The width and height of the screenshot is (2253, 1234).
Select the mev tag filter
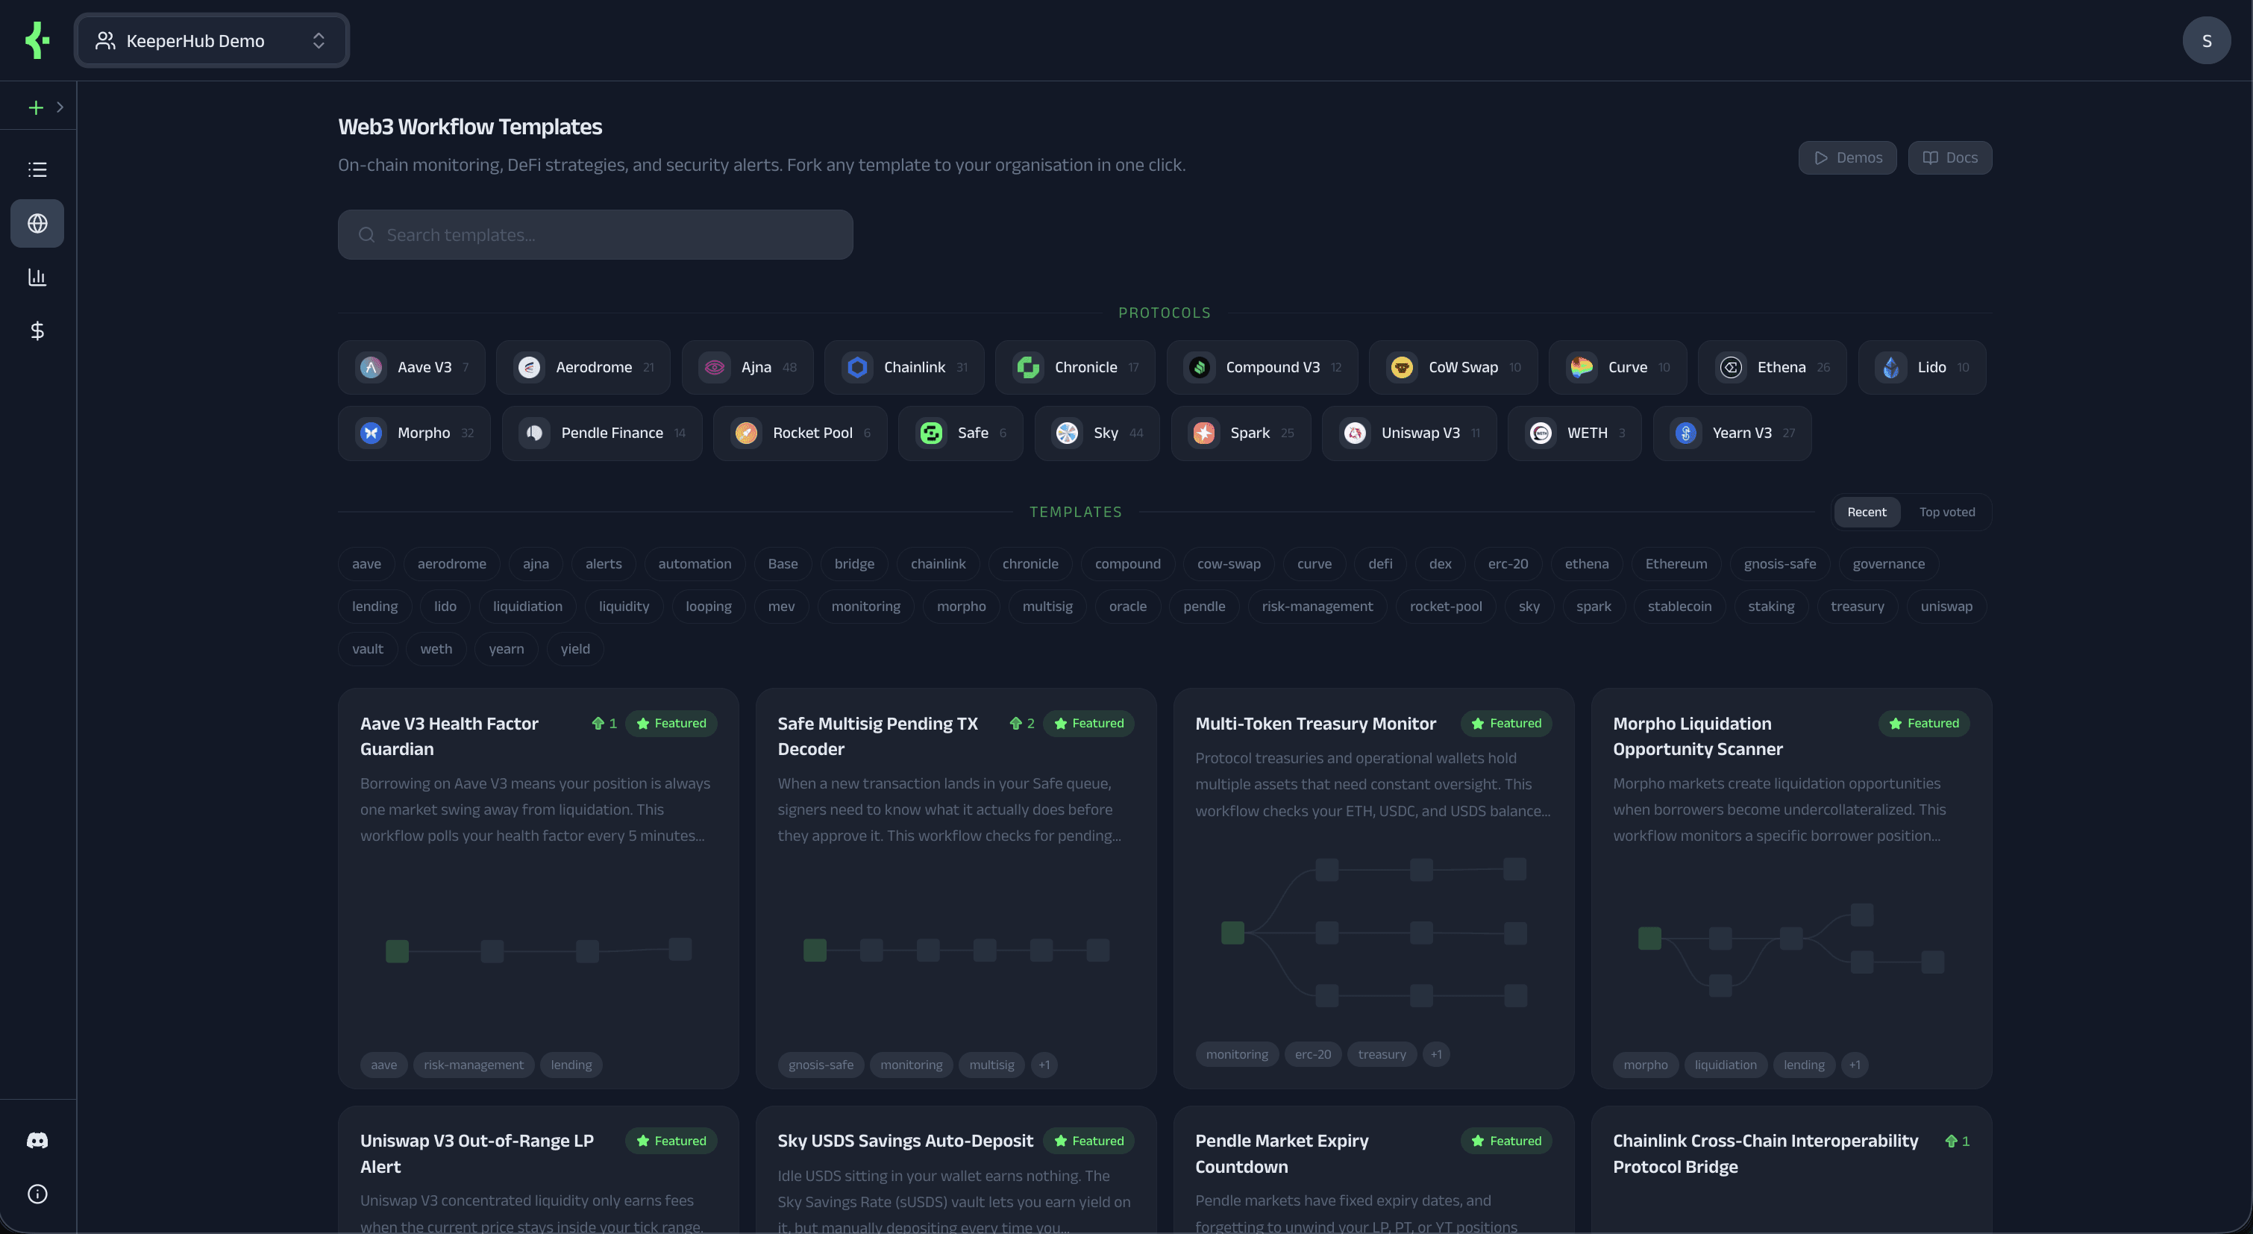point(781,606)
